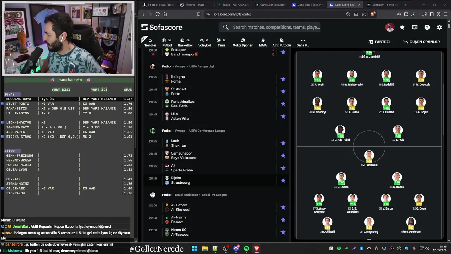Screen dimensions: 451x254
Task: Expand the Daha Fazla sports menu
Action: click(303, 42)
